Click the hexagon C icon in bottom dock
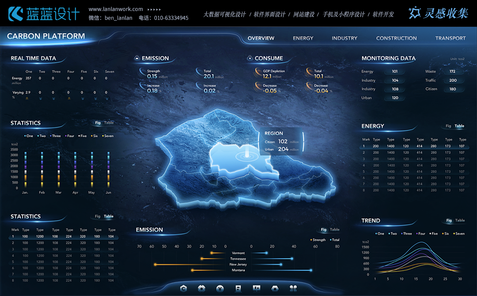The width and height of the screenshot is (477, 296). coord(184,288)
